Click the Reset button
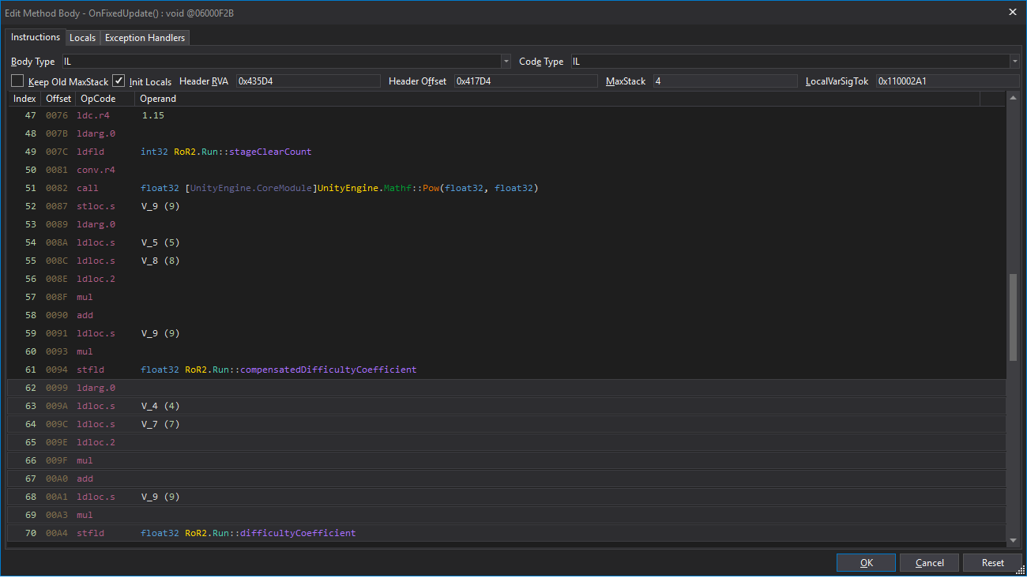Image resolution: width=1027 pixels, height=578 pixels. click(993, 563)
